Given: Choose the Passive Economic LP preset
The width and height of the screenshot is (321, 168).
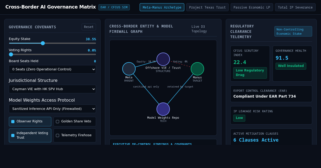Looking at the screenshot, I should pos(252,7).
